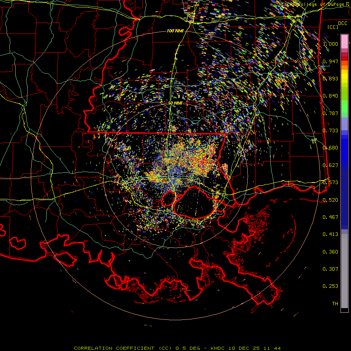Click the 0.5 DEG elevation text

click(188, 348)
